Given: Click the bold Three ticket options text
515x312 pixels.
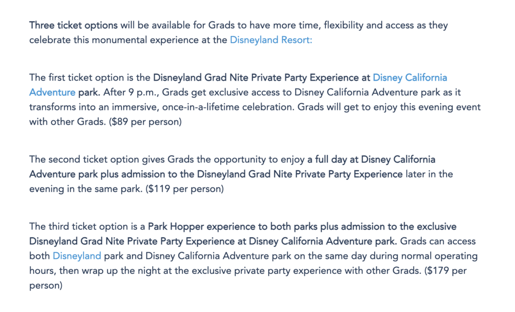Looking at the screenshot, I should [73, 25].
